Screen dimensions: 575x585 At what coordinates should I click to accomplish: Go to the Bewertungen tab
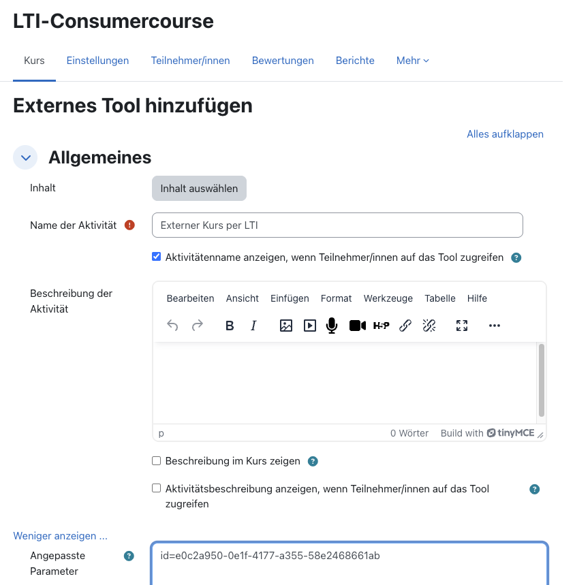(x=283, y=61)
